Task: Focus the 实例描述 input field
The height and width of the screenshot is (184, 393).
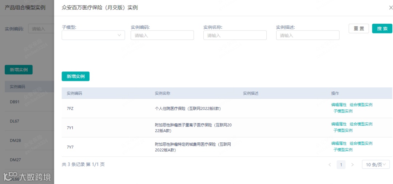Action: point(307,35)
